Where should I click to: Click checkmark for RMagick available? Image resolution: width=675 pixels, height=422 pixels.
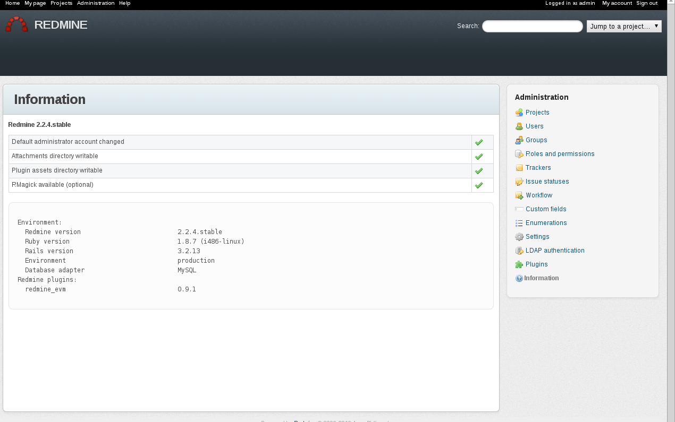(479, 185)
